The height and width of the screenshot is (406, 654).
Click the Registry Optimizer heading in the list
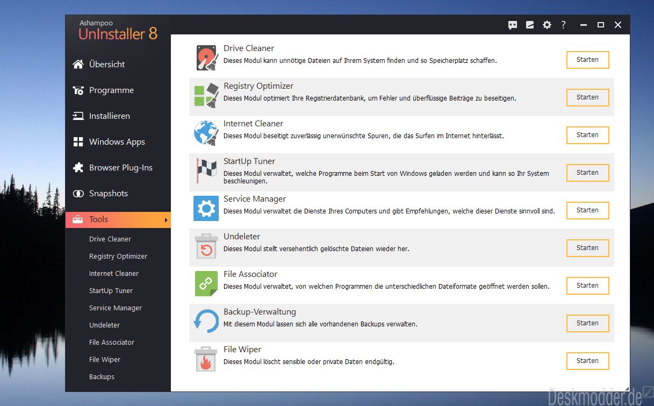[x=258, y=86]
